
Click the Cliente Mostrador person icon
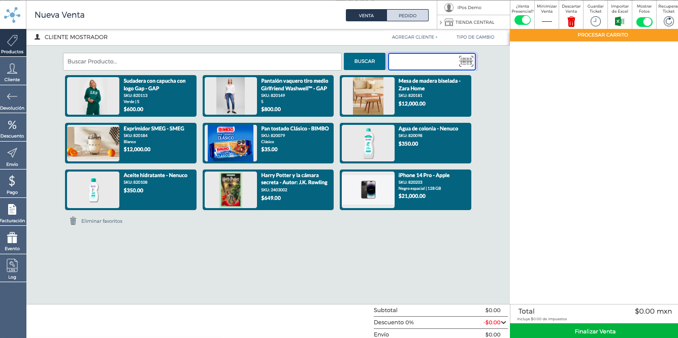[38, 37]
